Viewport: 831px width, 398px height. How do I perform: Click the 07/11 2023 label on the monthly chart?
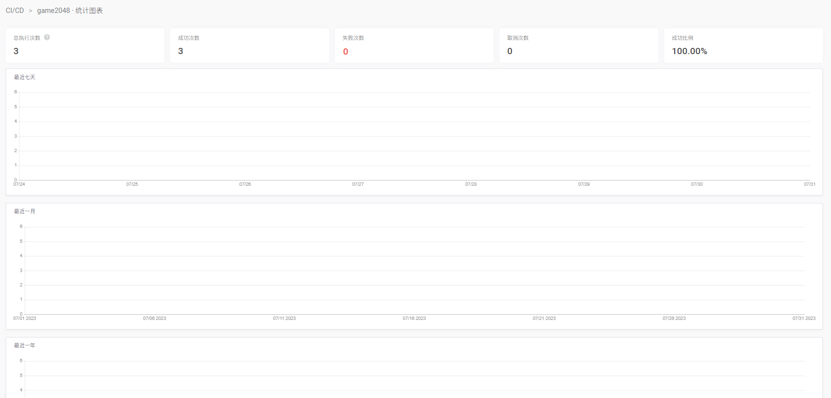tap(284, 318)
